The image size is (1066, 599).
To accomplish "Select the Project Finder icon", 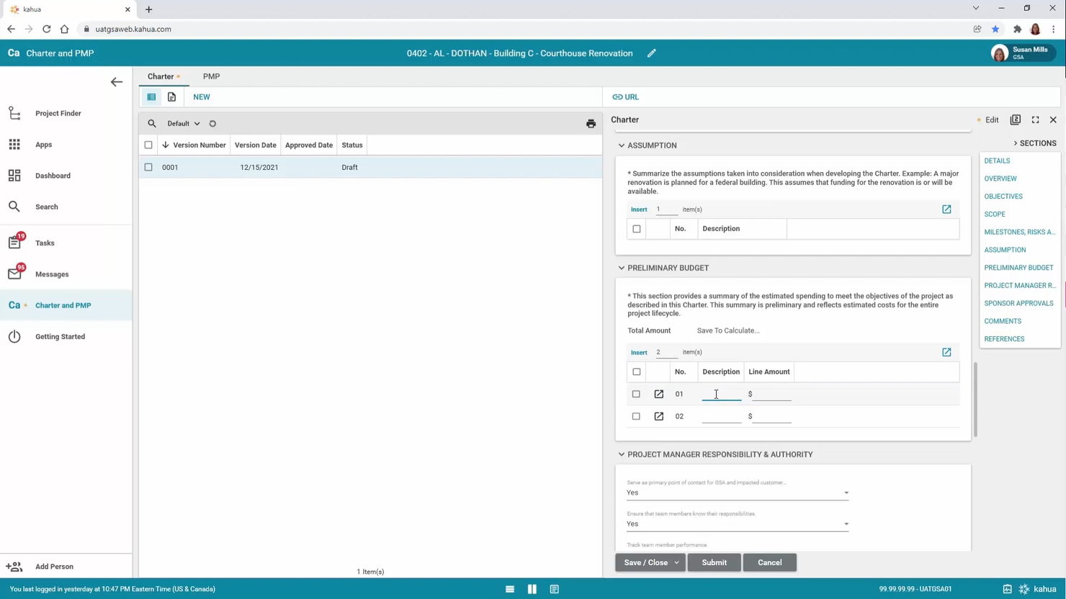I will click(14, 113).
